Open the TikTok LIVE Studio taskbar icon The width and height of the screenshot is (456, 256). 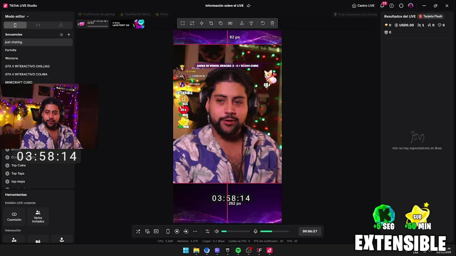click(x=270, y=250)
